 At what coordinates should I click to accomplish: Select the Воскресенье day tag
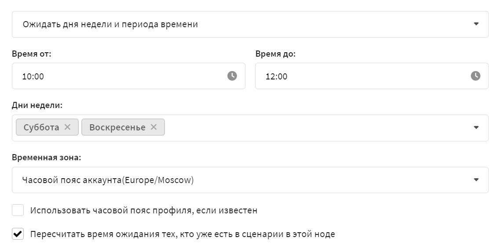[117, 127]
